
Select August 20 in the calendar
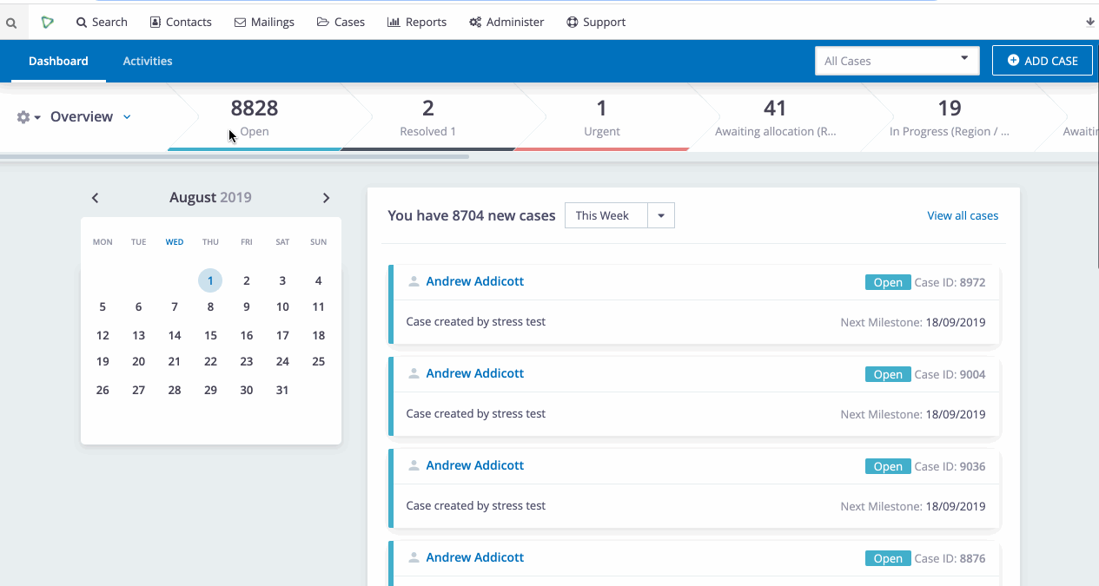(x=138, y=361)
